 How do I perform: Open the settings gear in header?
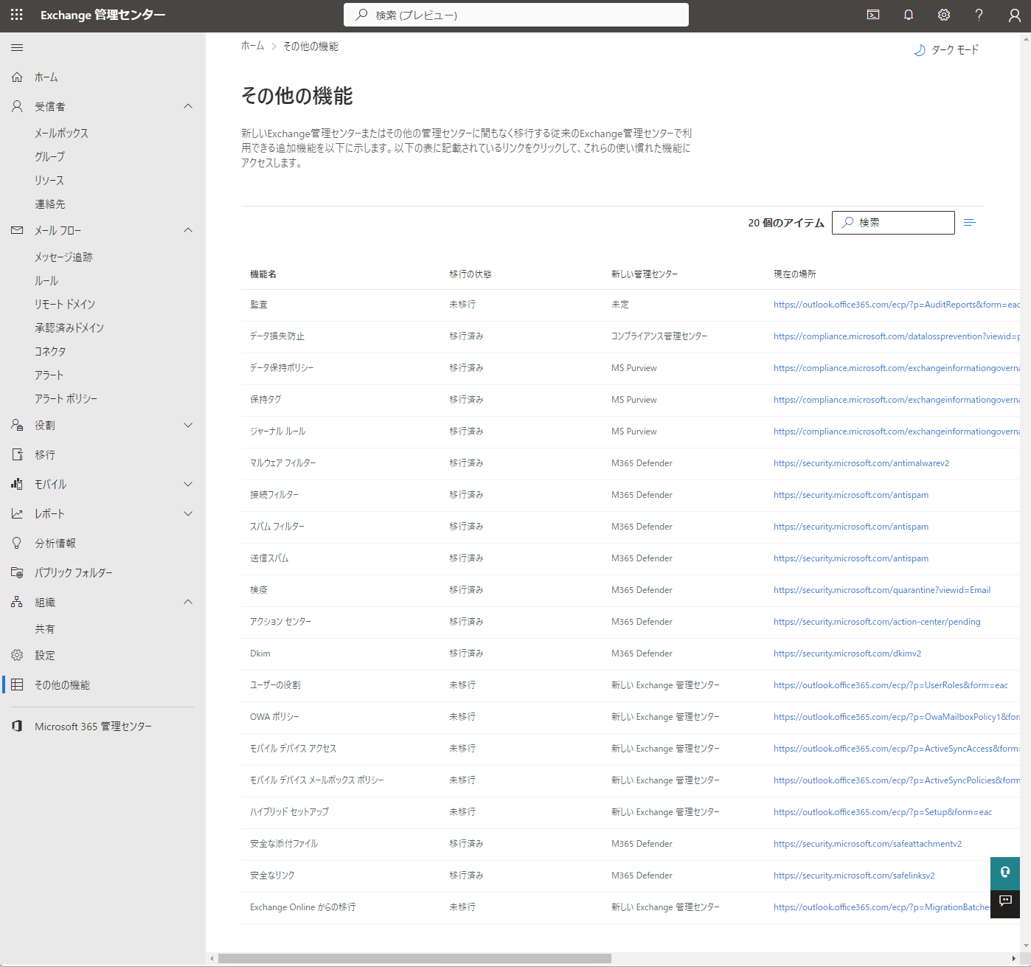click(944, 15)
